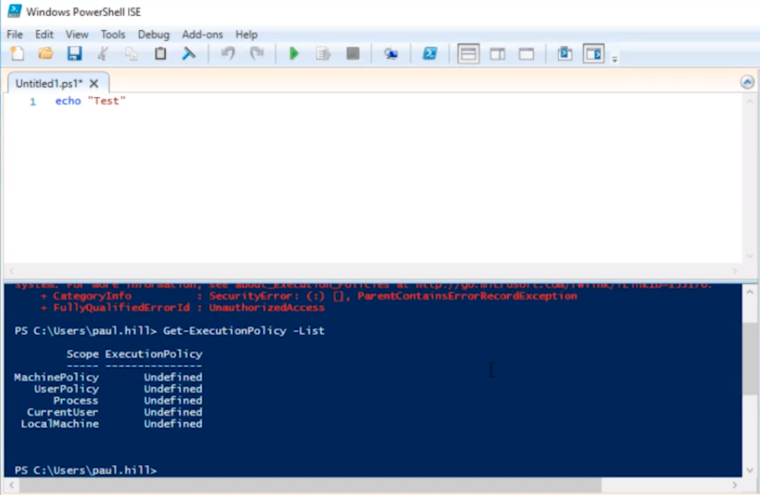Click the echo "Test" line in editor

[x=90, y=101]
